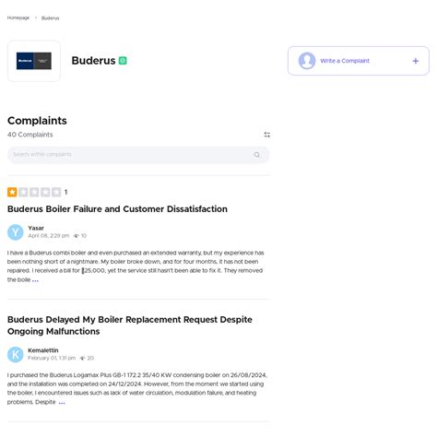This screenshot has width=437, height=437.
Task: Click the magnifier search icon in complaints box
Action: click(x=256, y=155)
